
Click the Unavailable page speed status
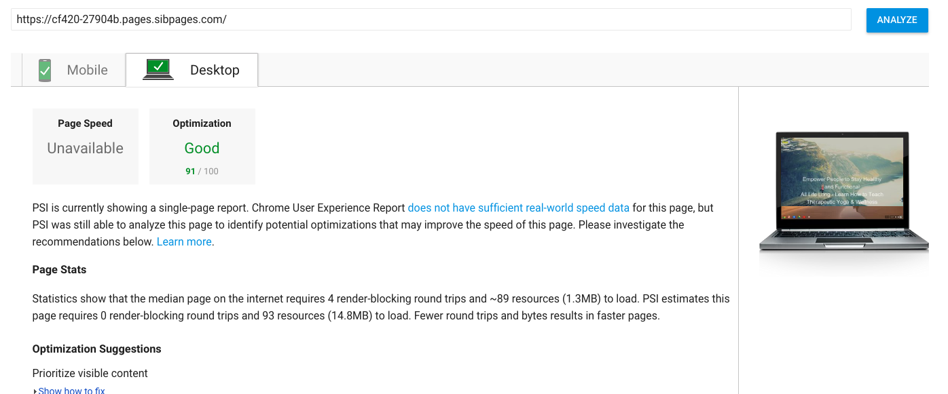point(85,149)
